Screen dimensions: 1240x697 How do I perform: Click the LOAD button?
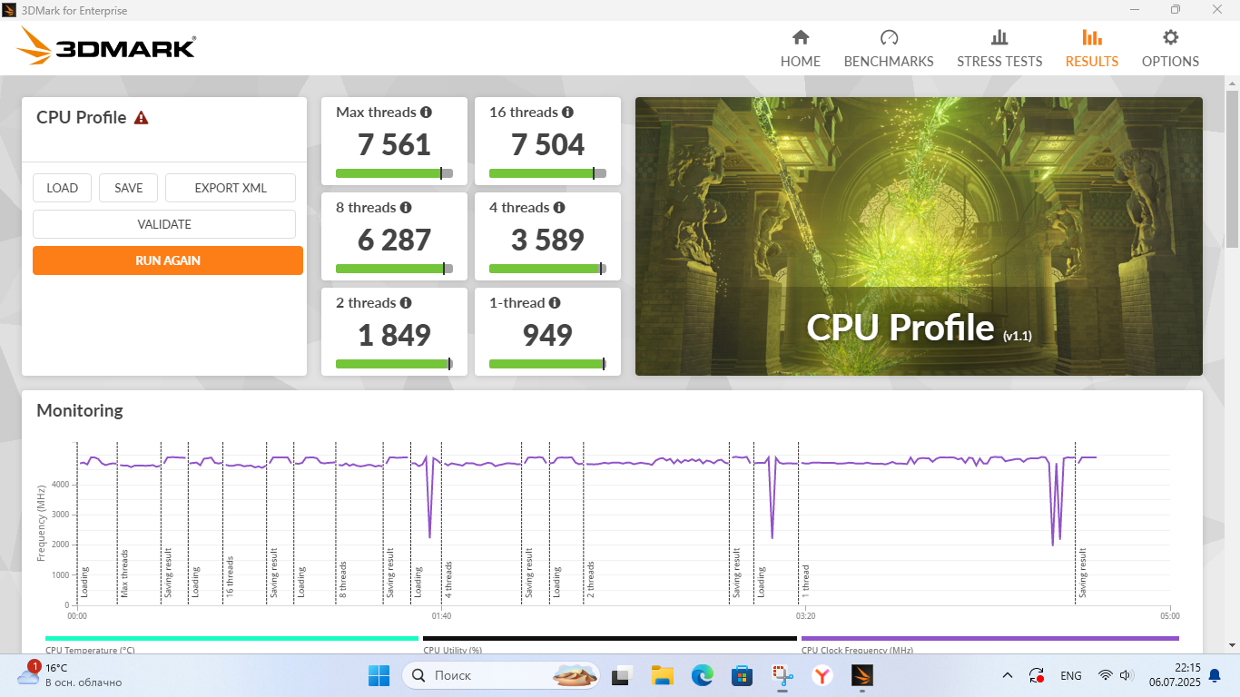63,188
